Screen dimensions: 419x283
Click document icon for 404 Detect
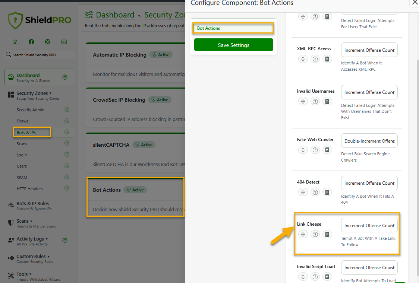pos(327,192)
